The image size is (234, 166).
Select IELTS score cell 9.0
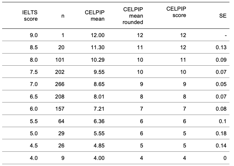(34, 35)
